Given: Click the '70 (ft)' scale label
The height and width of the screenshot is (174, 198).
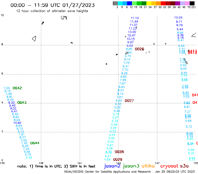Looking at the screenshot, I should (191, 7).
